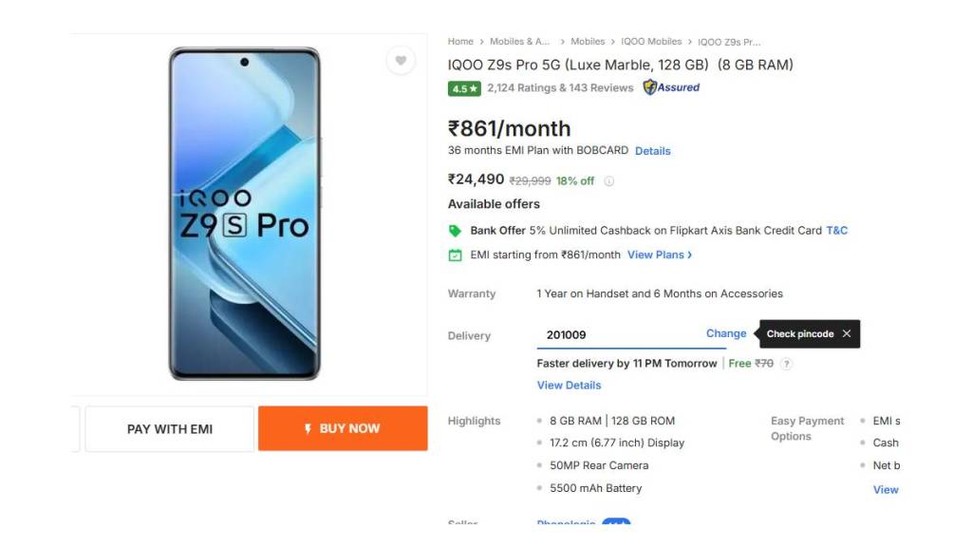Expand View Plans for EMI options
Image resolution: width=972 pixels, height=547 pixels.
(659, 255)
